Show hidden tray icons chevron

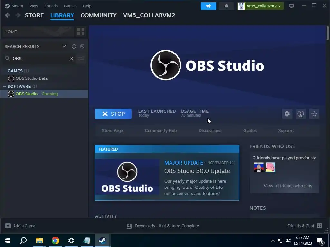(x=273, y=241)
